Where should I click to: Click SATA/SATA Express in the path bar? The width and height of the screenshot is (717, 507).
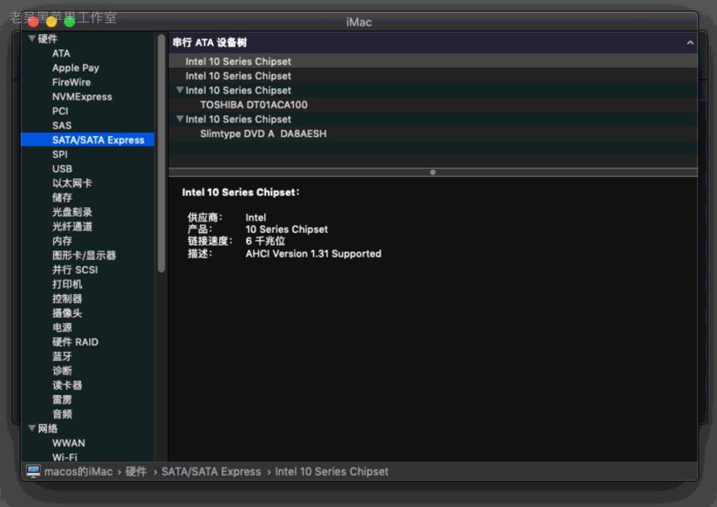211,471
